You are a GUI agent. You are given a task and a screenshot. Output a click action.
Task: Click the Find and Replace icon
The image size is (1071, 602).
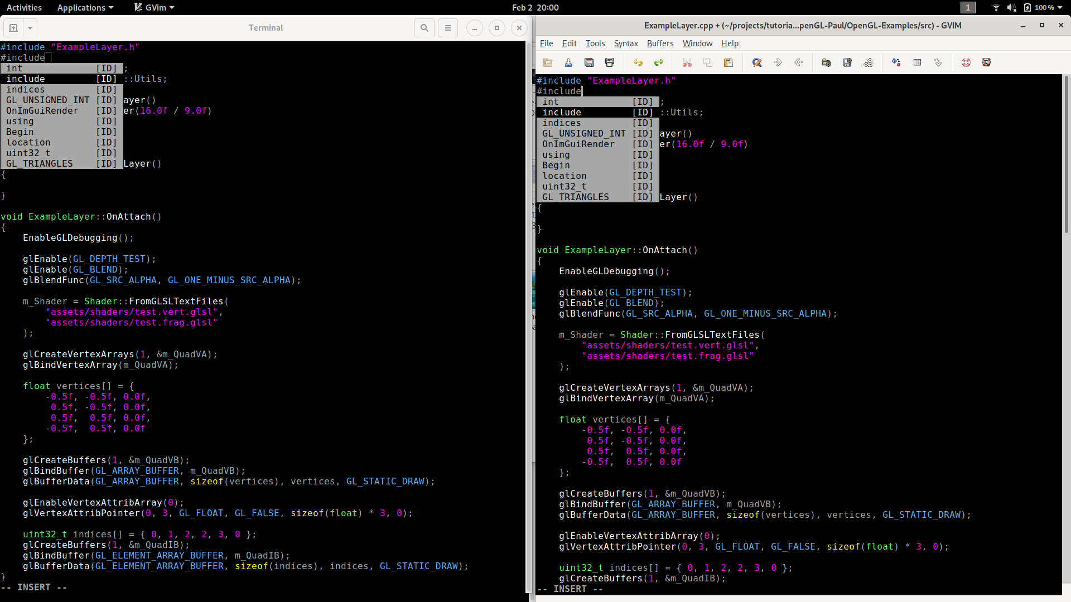[757, 62]
